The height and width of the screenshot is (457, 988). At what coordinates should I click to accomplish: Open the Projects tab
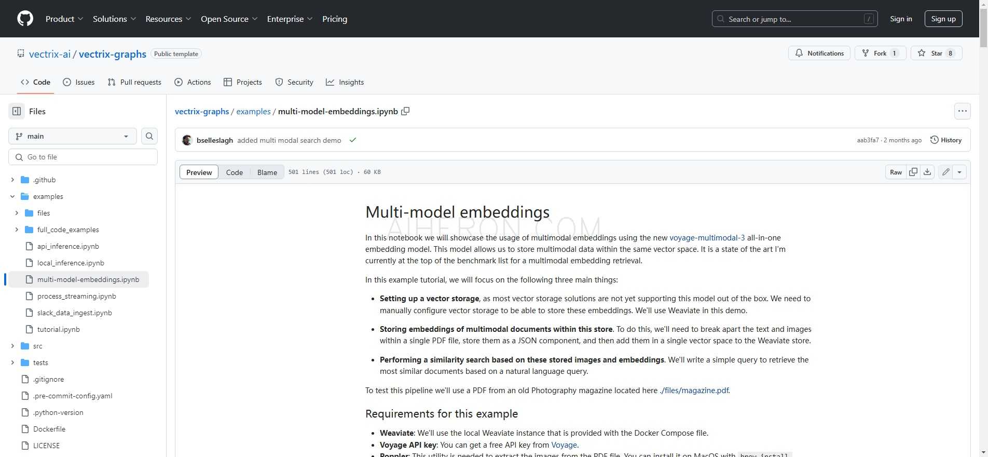coord(242,82)
